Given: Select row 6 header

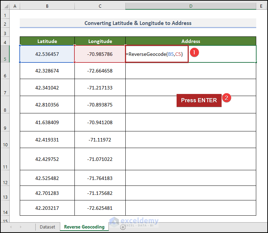Looking at the screenshot, I should tap(5, 71).
